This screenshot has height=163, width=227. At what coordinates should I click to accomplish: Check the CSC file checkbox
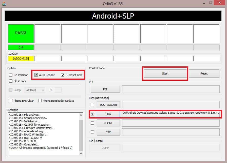pyautogui.click(x=92, y=132)
